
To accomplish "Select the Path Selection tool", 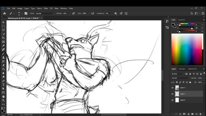I will (x=4, y=89).
